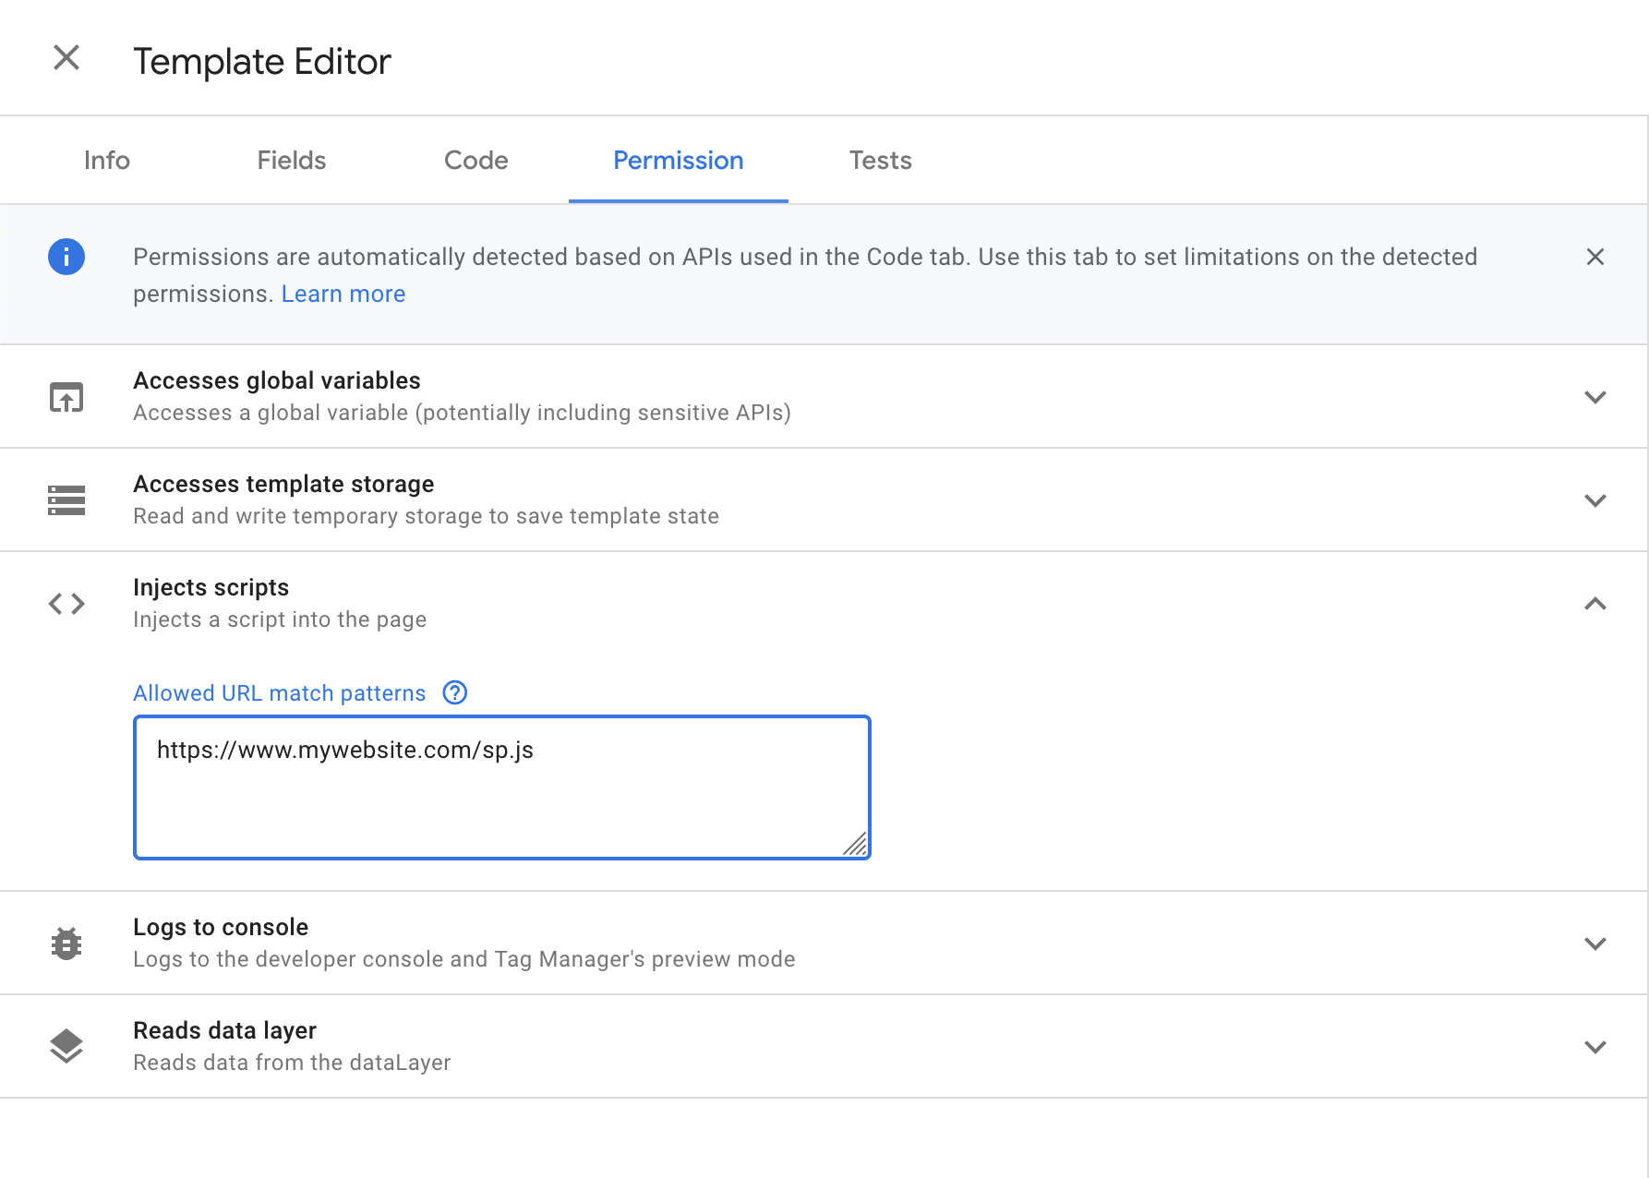Expand the Accesses global variables section

(x=1595, y=397)
